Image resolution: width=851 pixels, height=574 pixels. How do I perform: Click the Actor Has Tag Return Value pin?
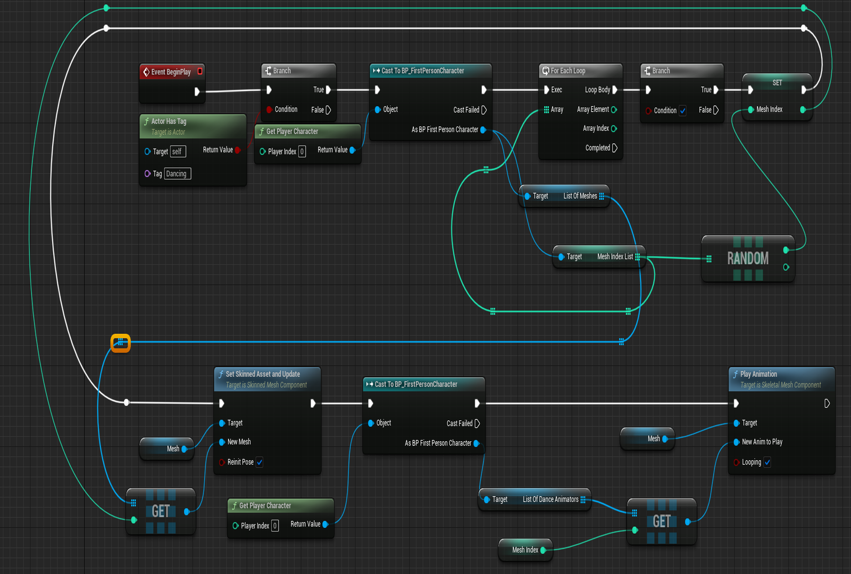coord(237,150)
